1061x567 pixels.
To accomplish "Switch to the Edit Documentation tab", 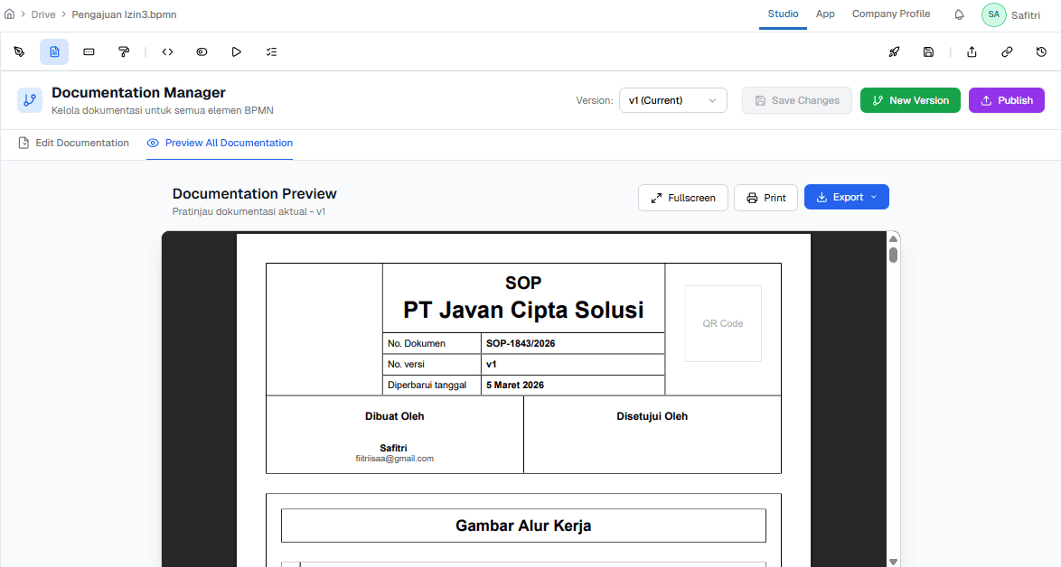I will 81,143.
